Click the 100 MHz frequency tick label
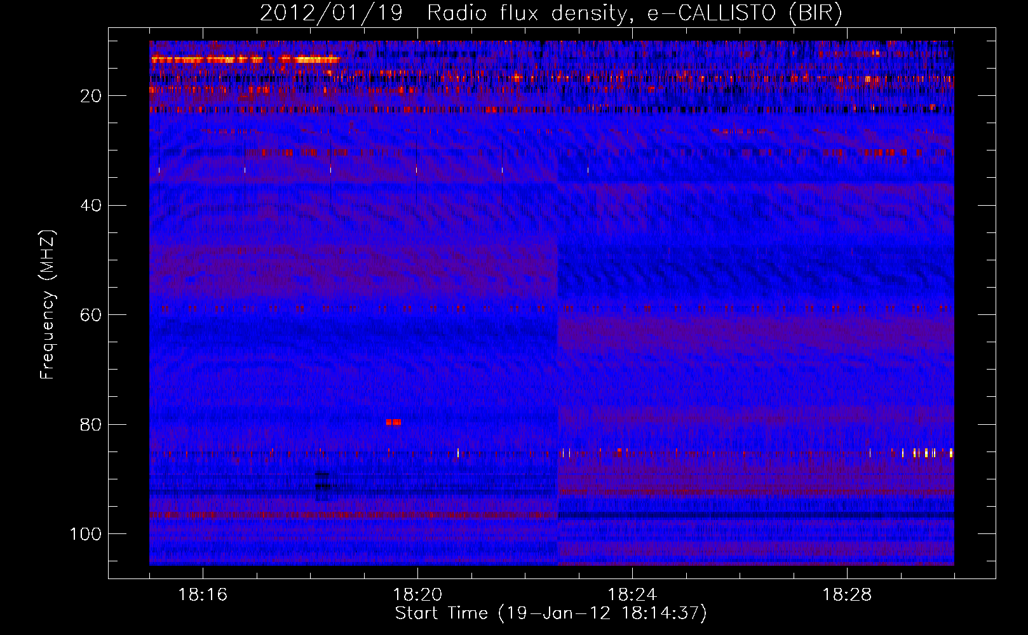 (86, 534)
